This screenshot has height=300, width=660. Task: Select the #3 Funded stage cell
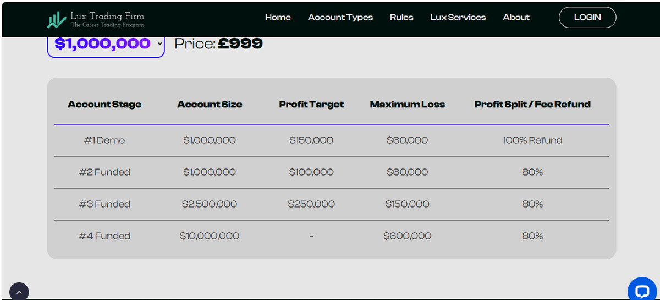(105, 204)
